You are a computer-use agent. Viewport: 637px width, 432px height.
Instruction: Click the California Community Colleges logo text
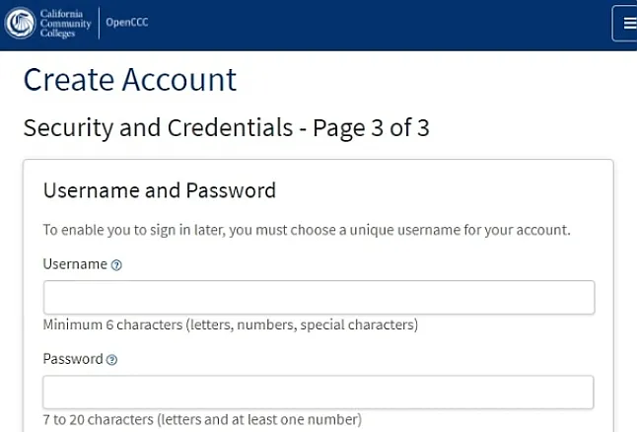[x=66, y=23]
